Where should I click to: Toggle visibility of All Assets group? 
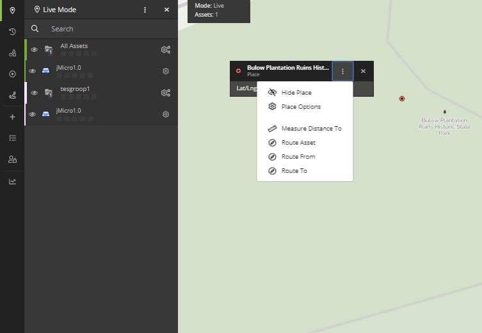[35, 49]
